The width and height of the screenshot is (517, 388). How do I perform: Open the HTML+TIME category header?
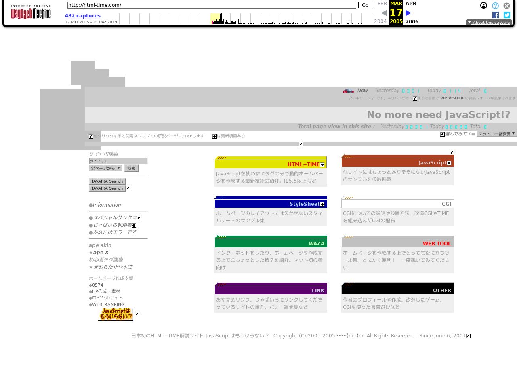click(x=270, y=164)
